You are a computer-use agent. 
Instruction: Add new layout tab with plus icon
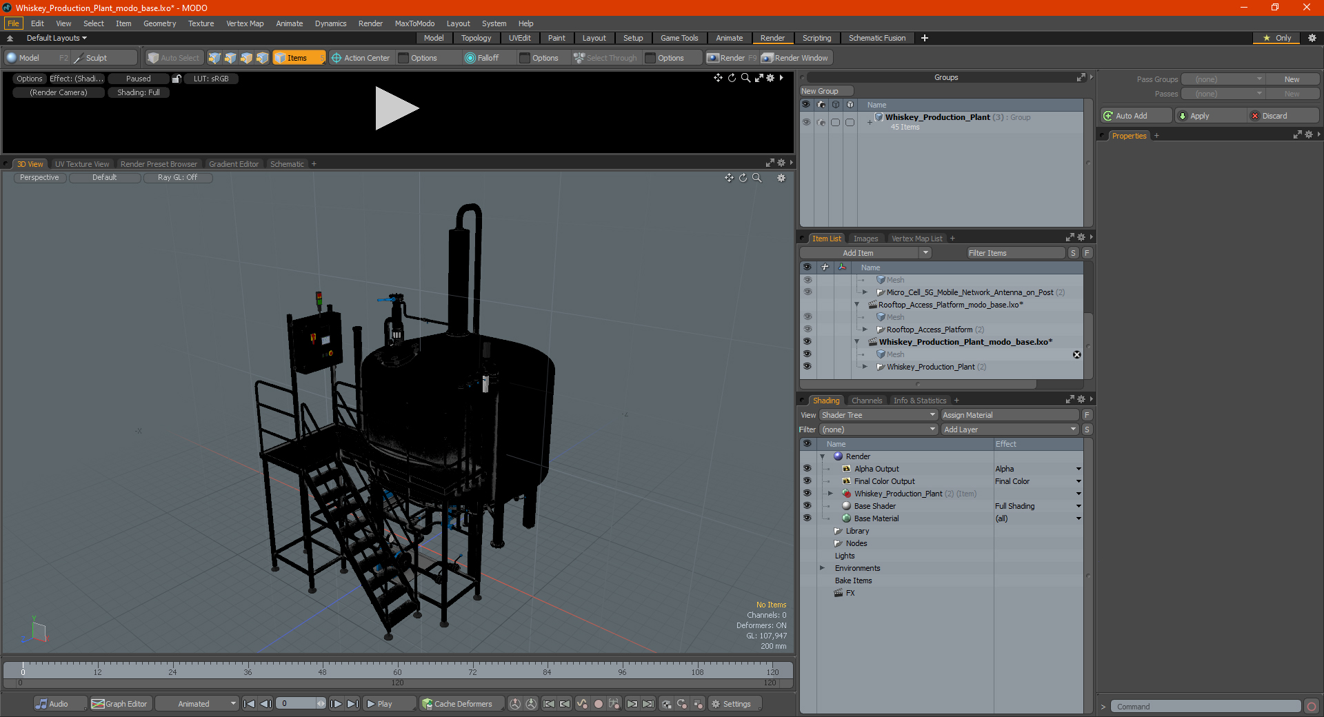[925, 38]
